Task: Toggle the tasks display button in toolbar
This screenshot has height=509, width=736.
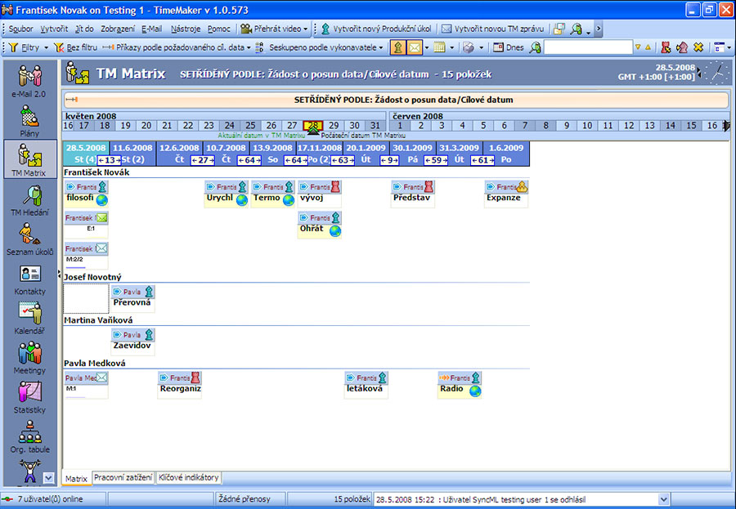Action: pyautogui.click(x=398, y=47)
